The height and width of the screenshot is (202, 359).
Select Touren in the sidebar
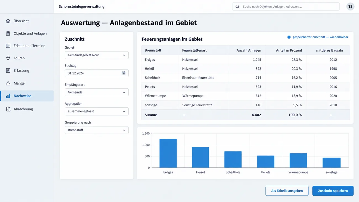(x=27, y=58)
